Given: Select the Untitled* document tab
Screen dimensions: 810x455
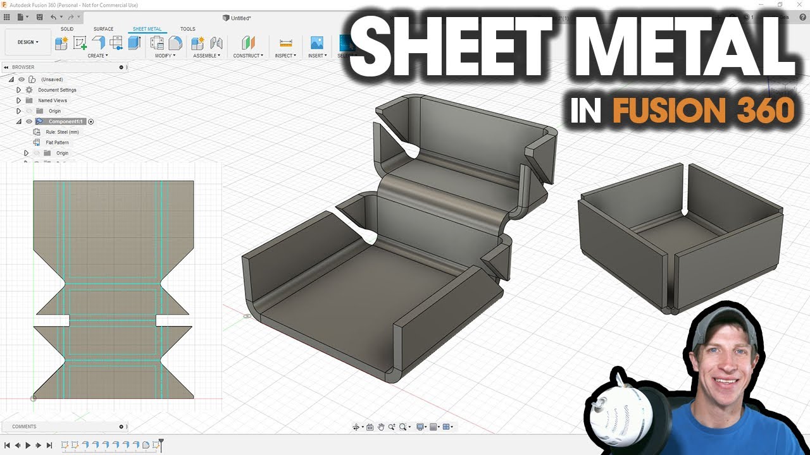Looking at the screenshot, I should [x=237, y=18].
